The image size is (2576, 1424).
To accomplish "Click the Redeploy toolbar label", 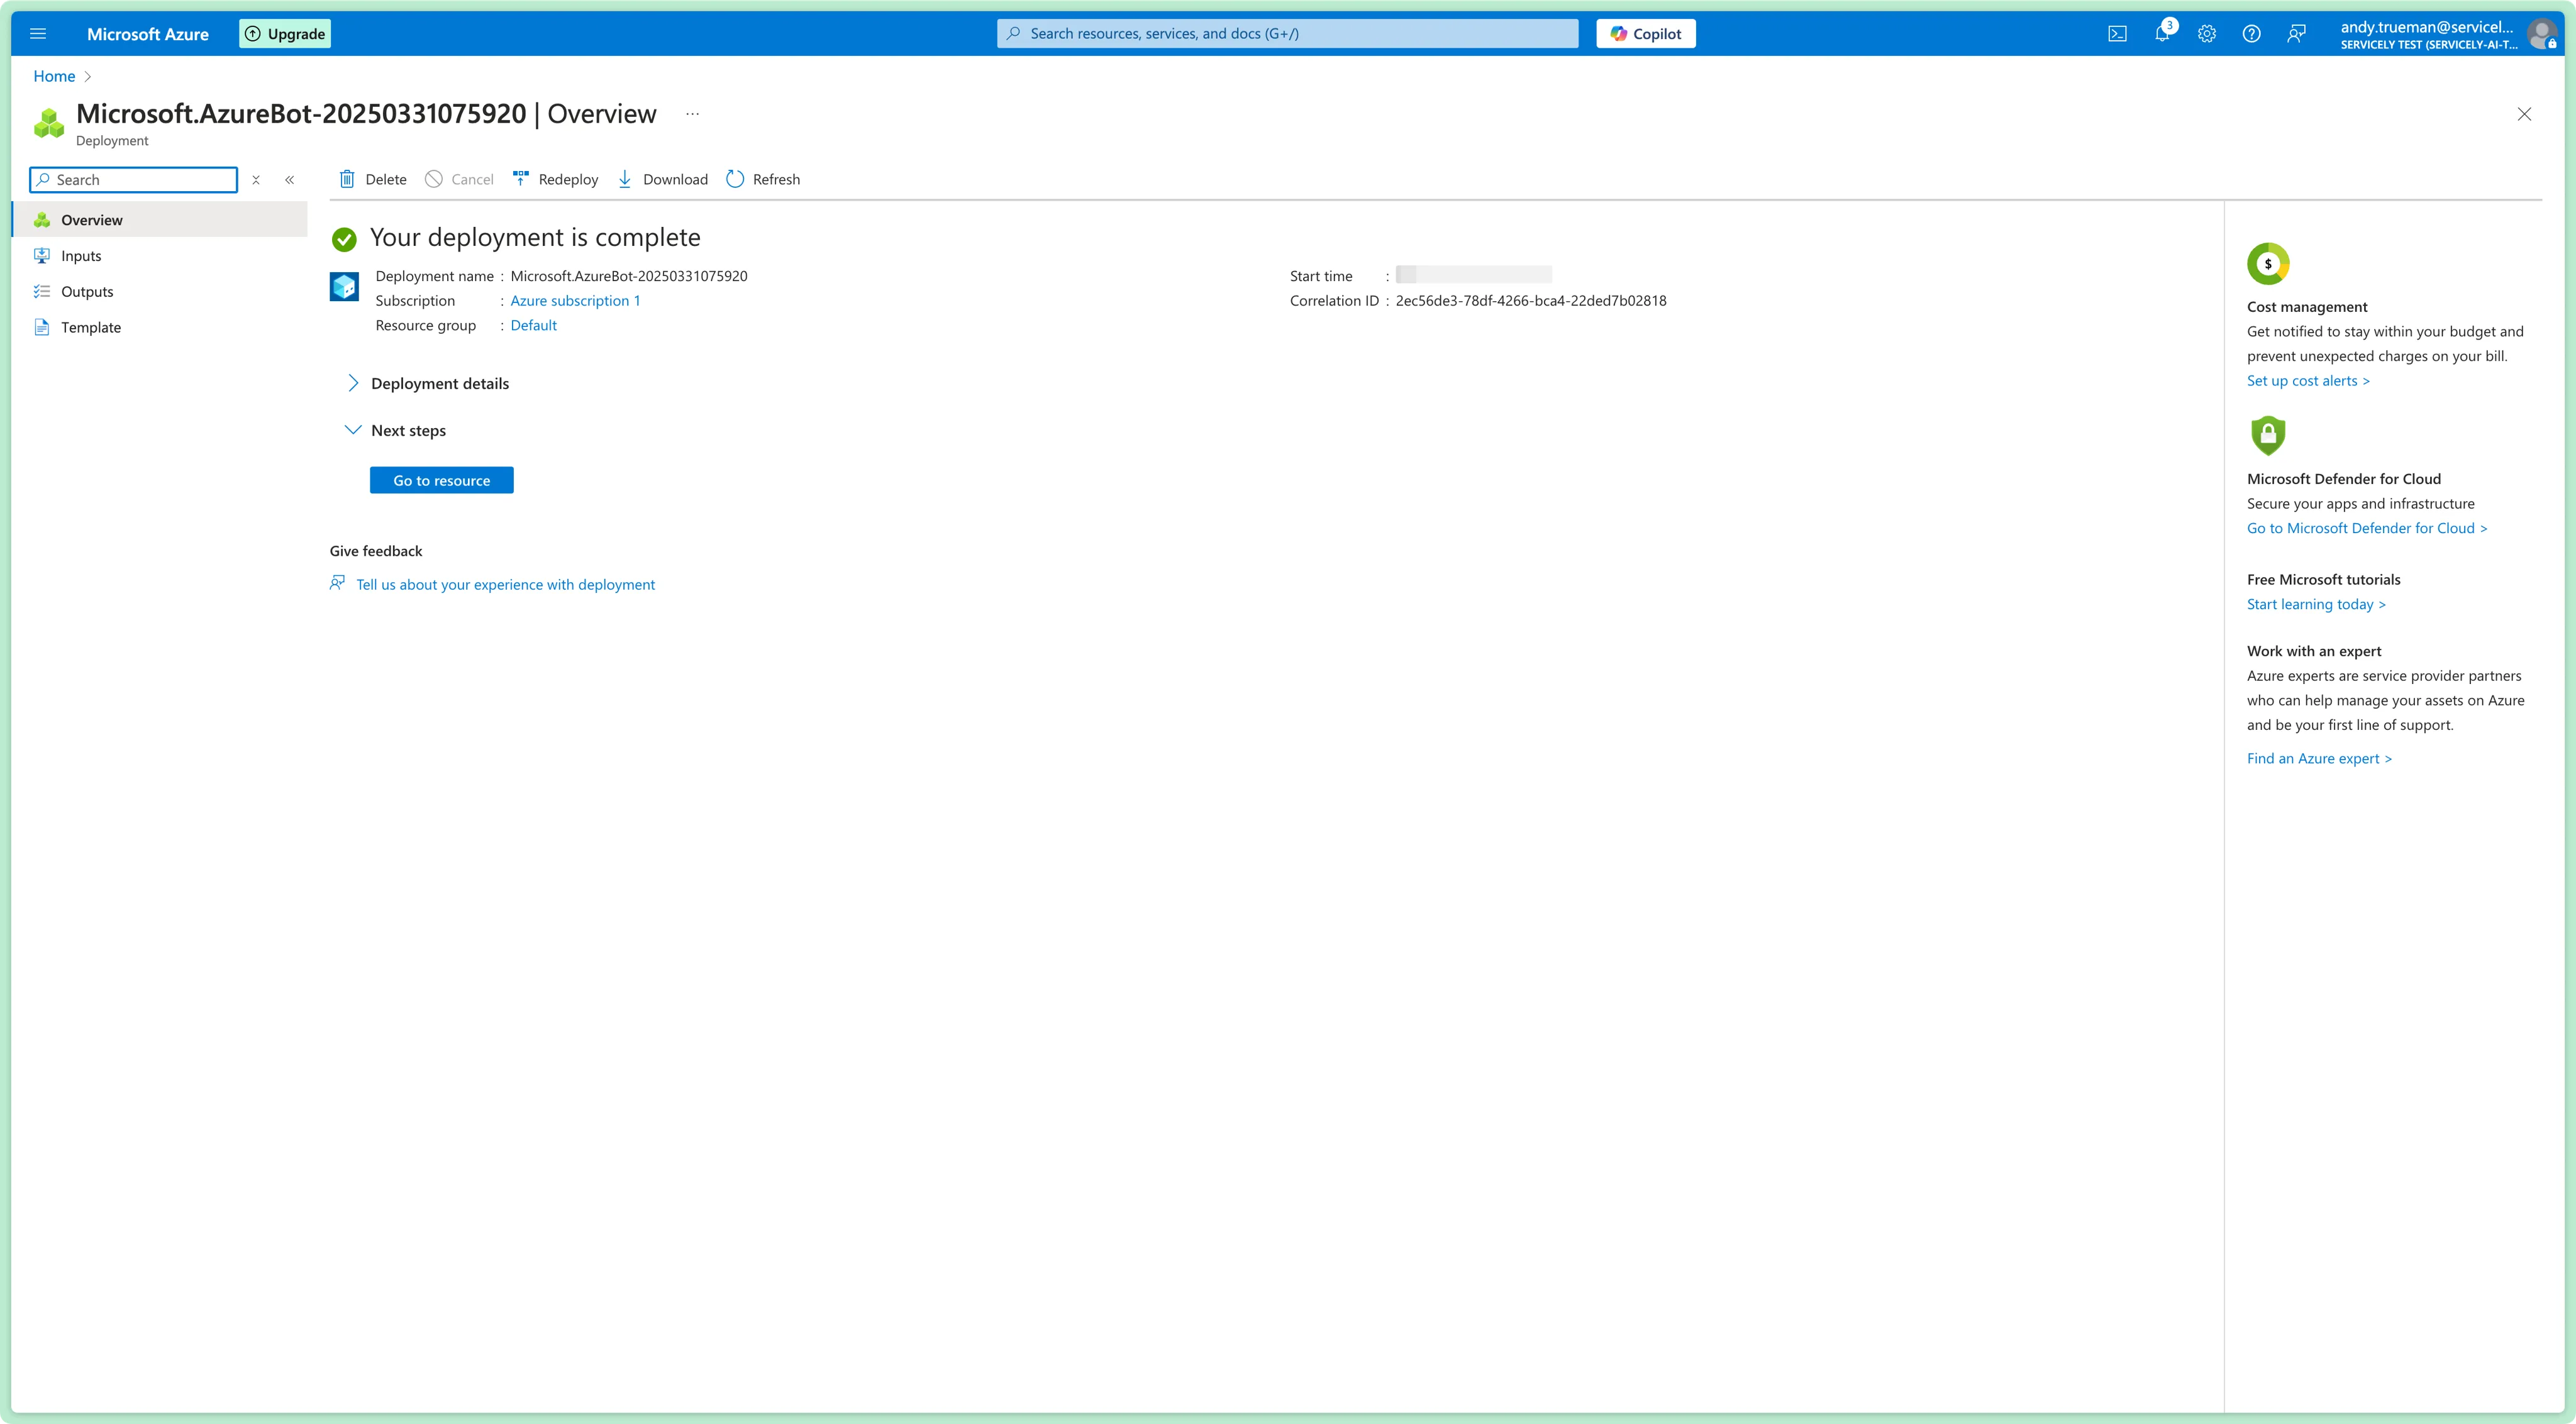I will 568,180.
